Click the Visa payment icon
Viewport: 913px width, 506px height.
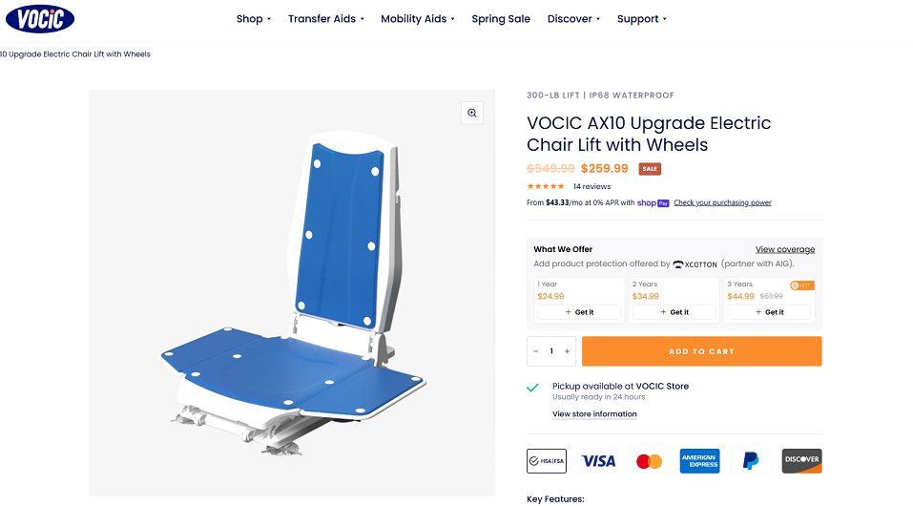tap(598, 461)
